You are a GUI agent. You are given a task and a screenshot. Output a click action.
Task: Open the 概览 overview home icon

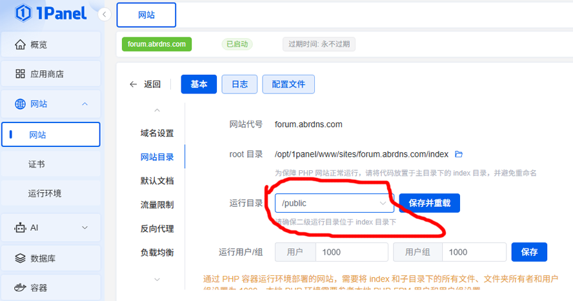[20, 44]
